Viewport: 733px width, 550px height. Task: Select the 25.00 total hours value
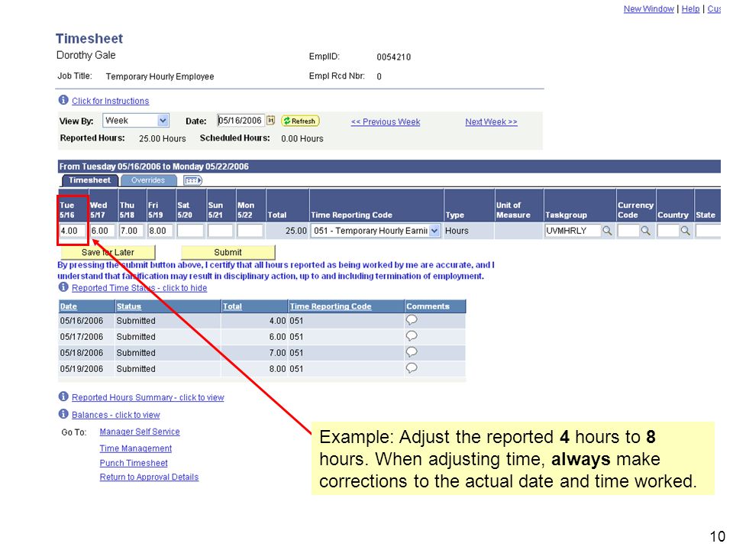pos(296,231)
